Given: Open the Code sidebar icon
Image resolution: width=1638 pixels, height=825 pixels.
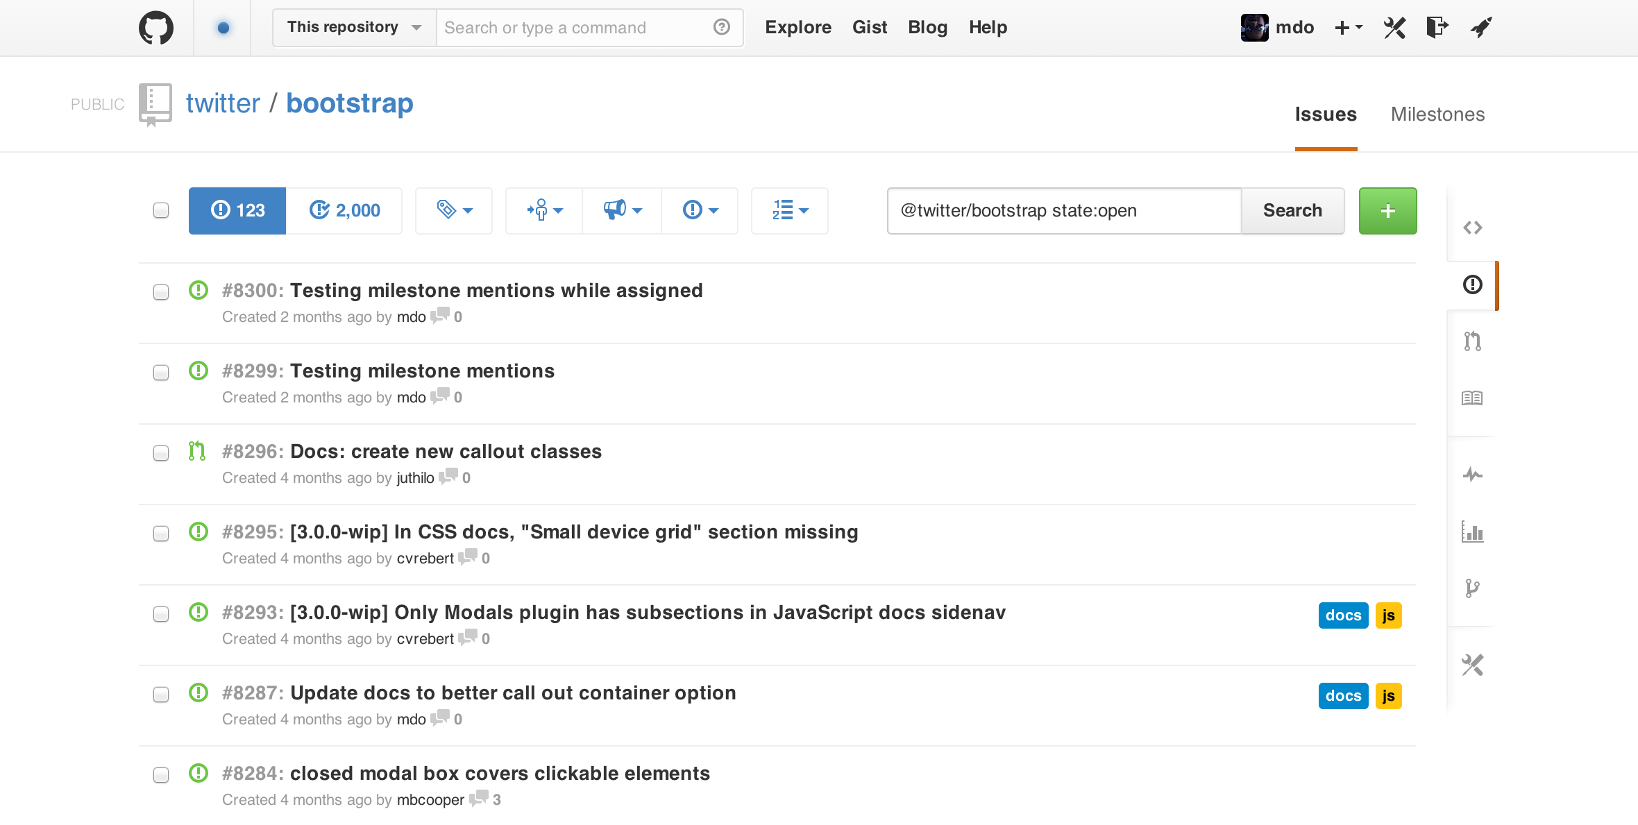Looking at the screenshot, I should (x=1472, y=228).
